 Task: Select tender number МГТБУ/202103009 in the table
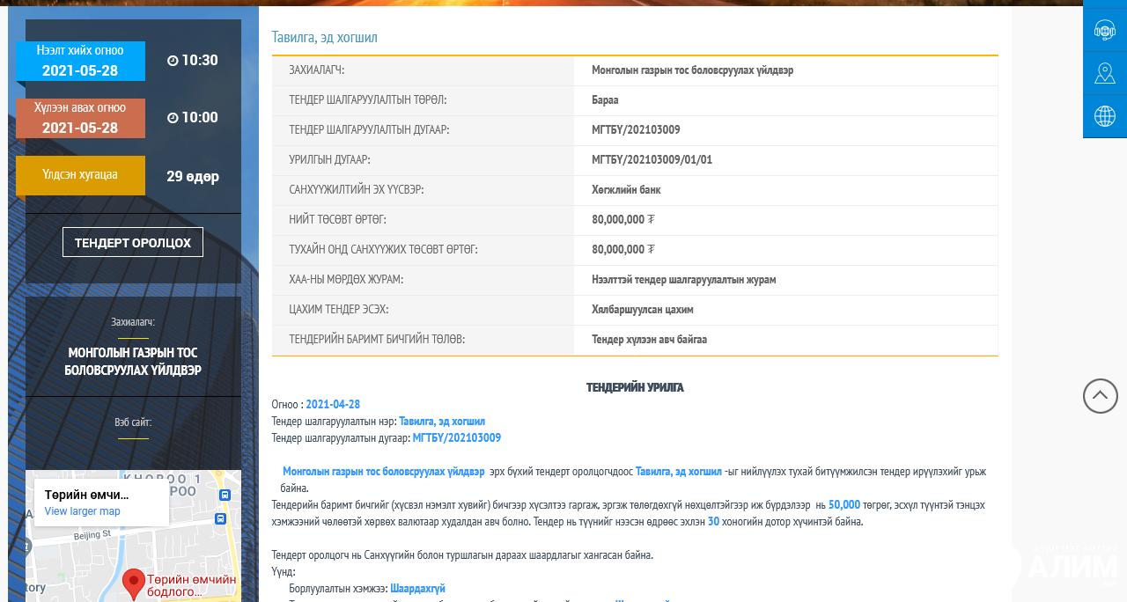tap(636, 130)
